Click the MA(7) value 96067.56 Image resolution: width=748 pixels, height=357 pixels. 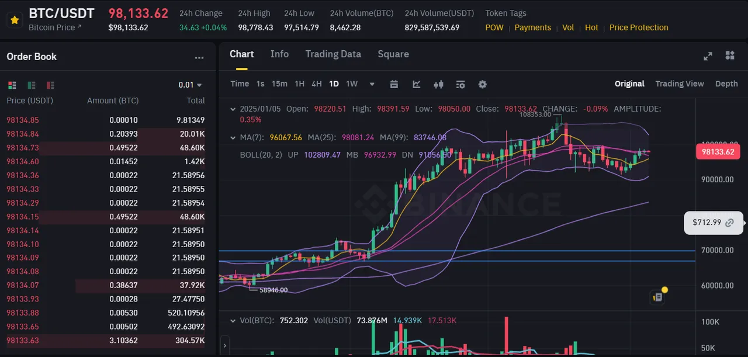286,138
